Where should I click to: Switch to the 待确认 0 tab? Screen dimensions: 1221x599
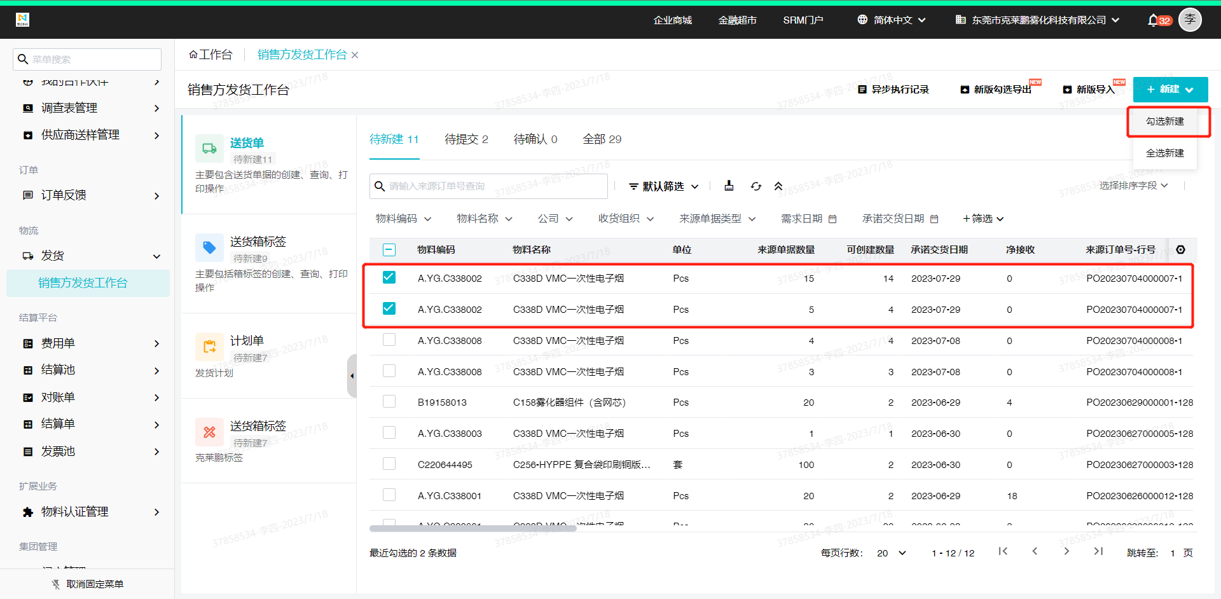[535, 139]
